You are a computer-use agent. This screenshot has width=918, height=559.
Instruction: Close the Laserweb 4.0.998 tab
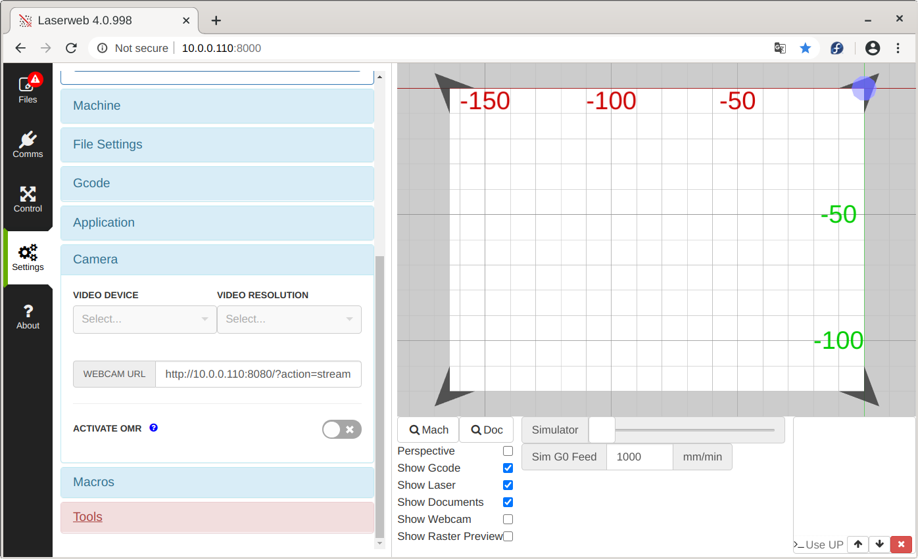[x=186, y=20]
